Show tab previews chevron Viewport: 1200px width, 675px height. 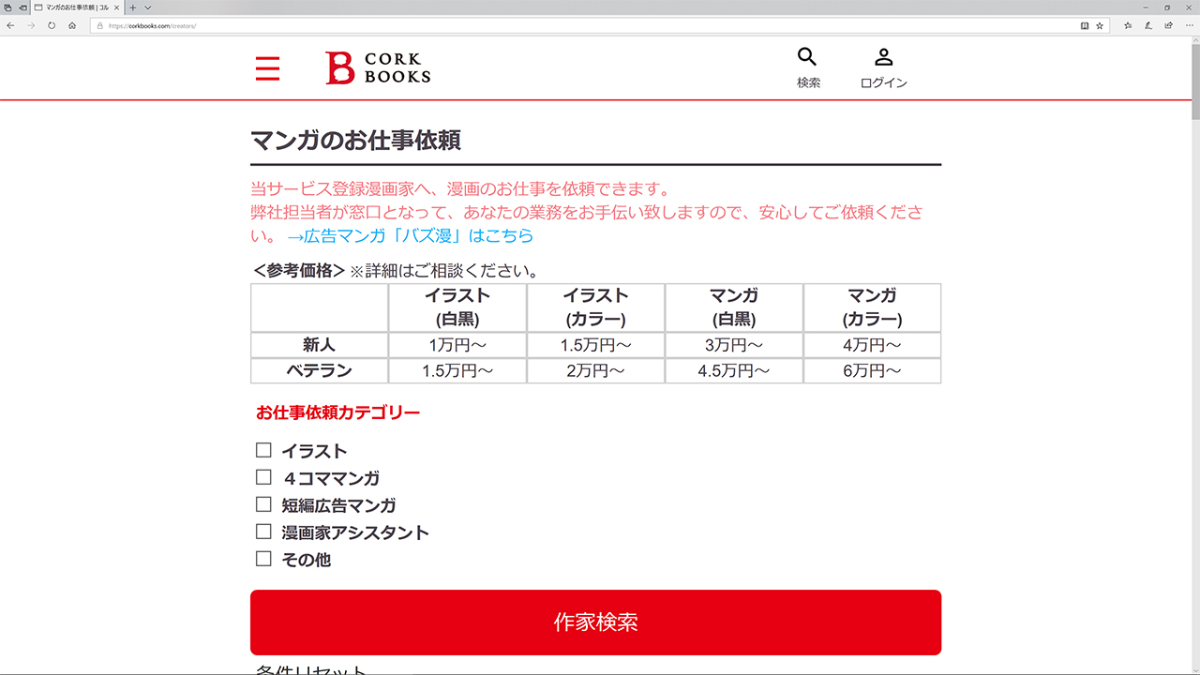pos(147,7)
